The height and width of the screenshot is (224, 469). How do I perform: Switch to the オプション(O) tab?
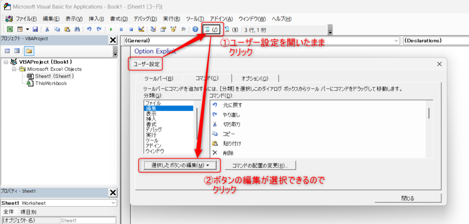pyautogui.click(x=255, y=78)
